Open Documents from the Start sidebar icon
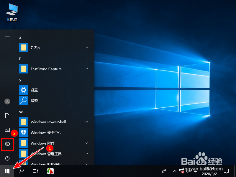 [7, 116]
